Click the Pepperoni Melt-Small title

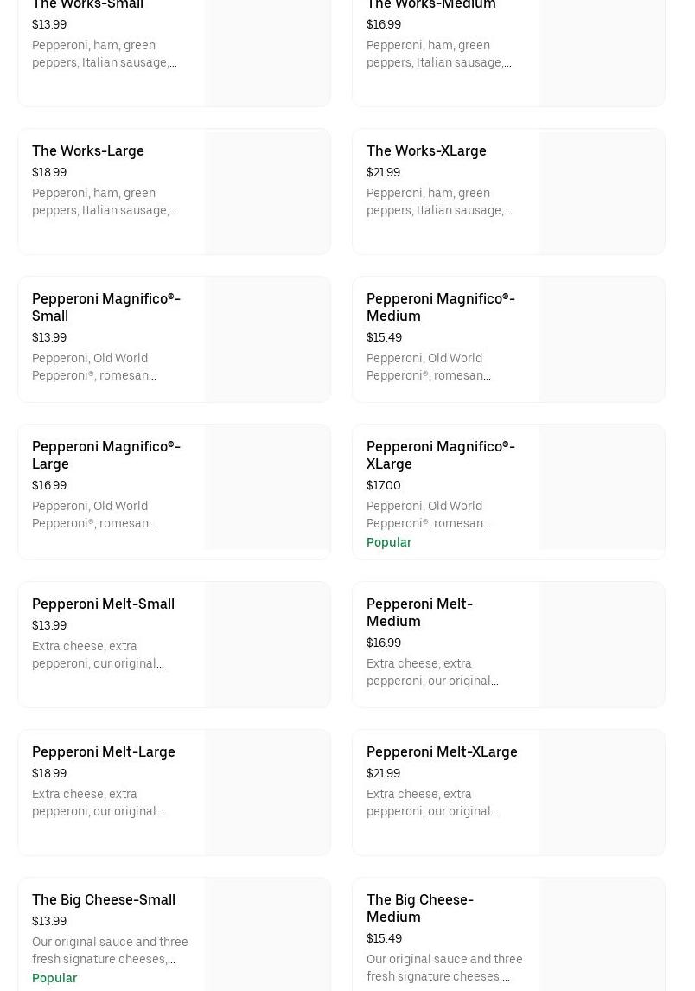point(103,604)
